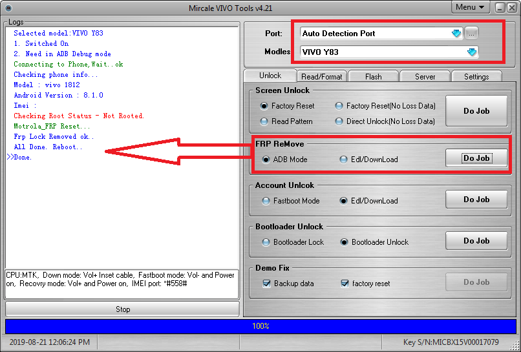Switch to the Read/Format tab
The image size is (521, 352).
click(322, 77)
